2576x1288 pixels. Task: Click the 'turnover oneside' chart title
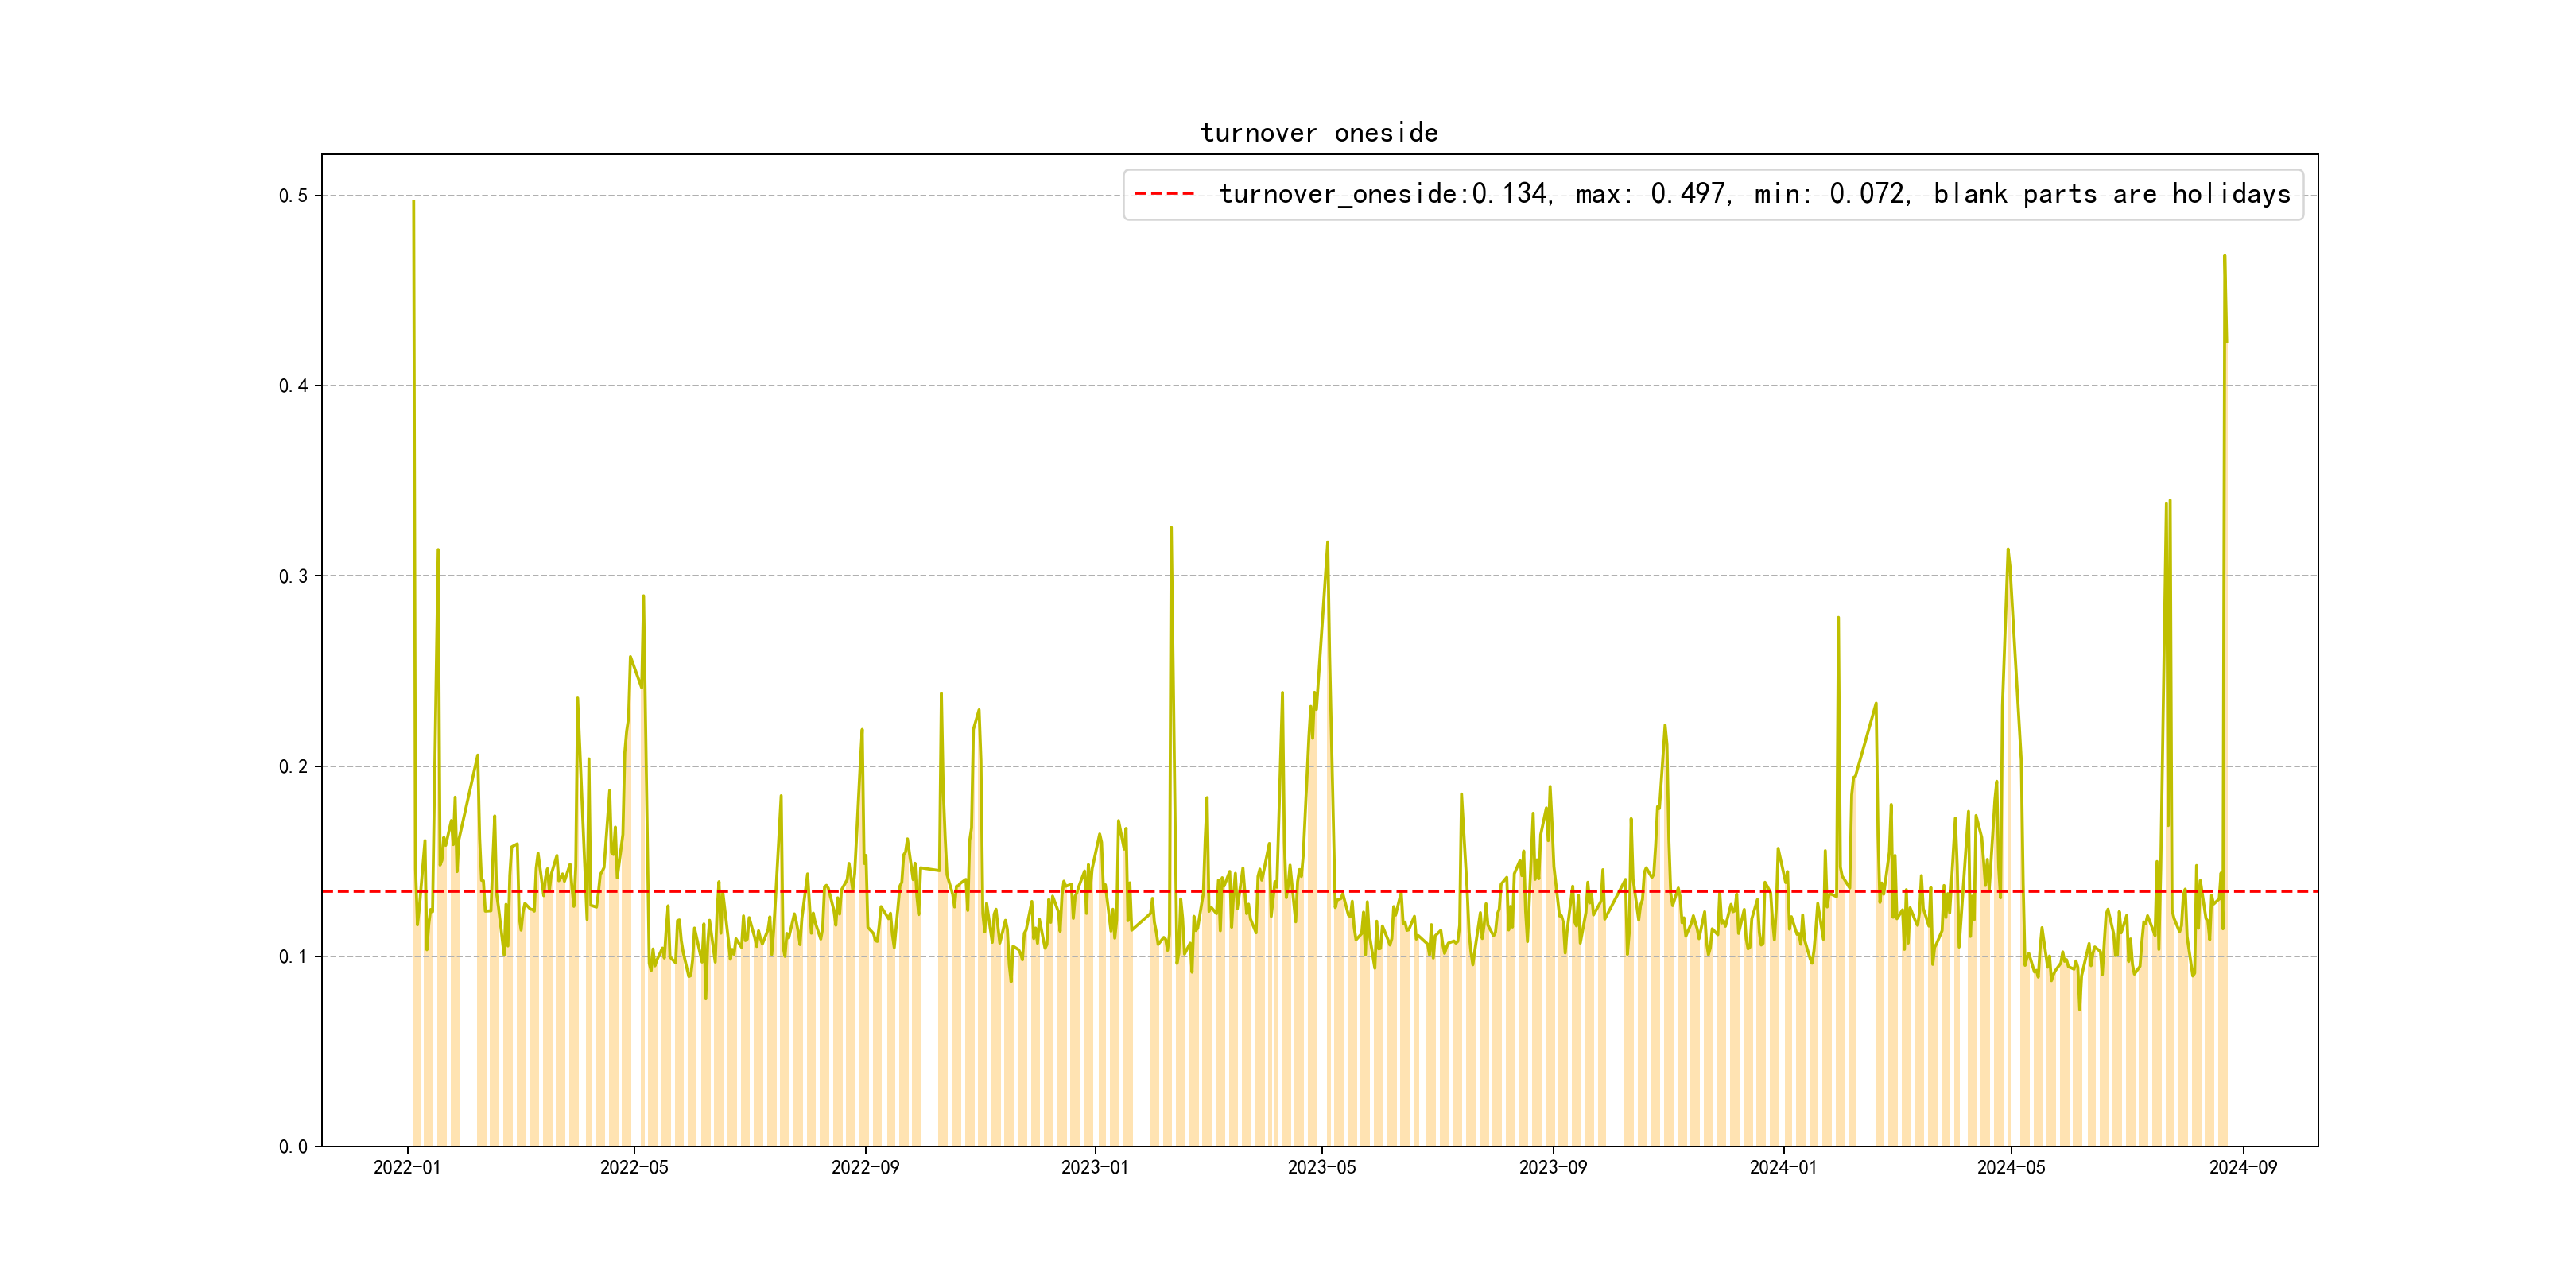click(x=1318, y=133)
